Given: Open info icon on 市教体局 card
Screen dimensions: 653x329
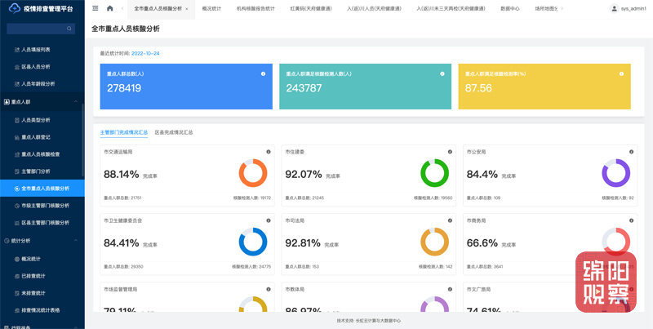Looking at the screenshot, I should pos(450,289).
